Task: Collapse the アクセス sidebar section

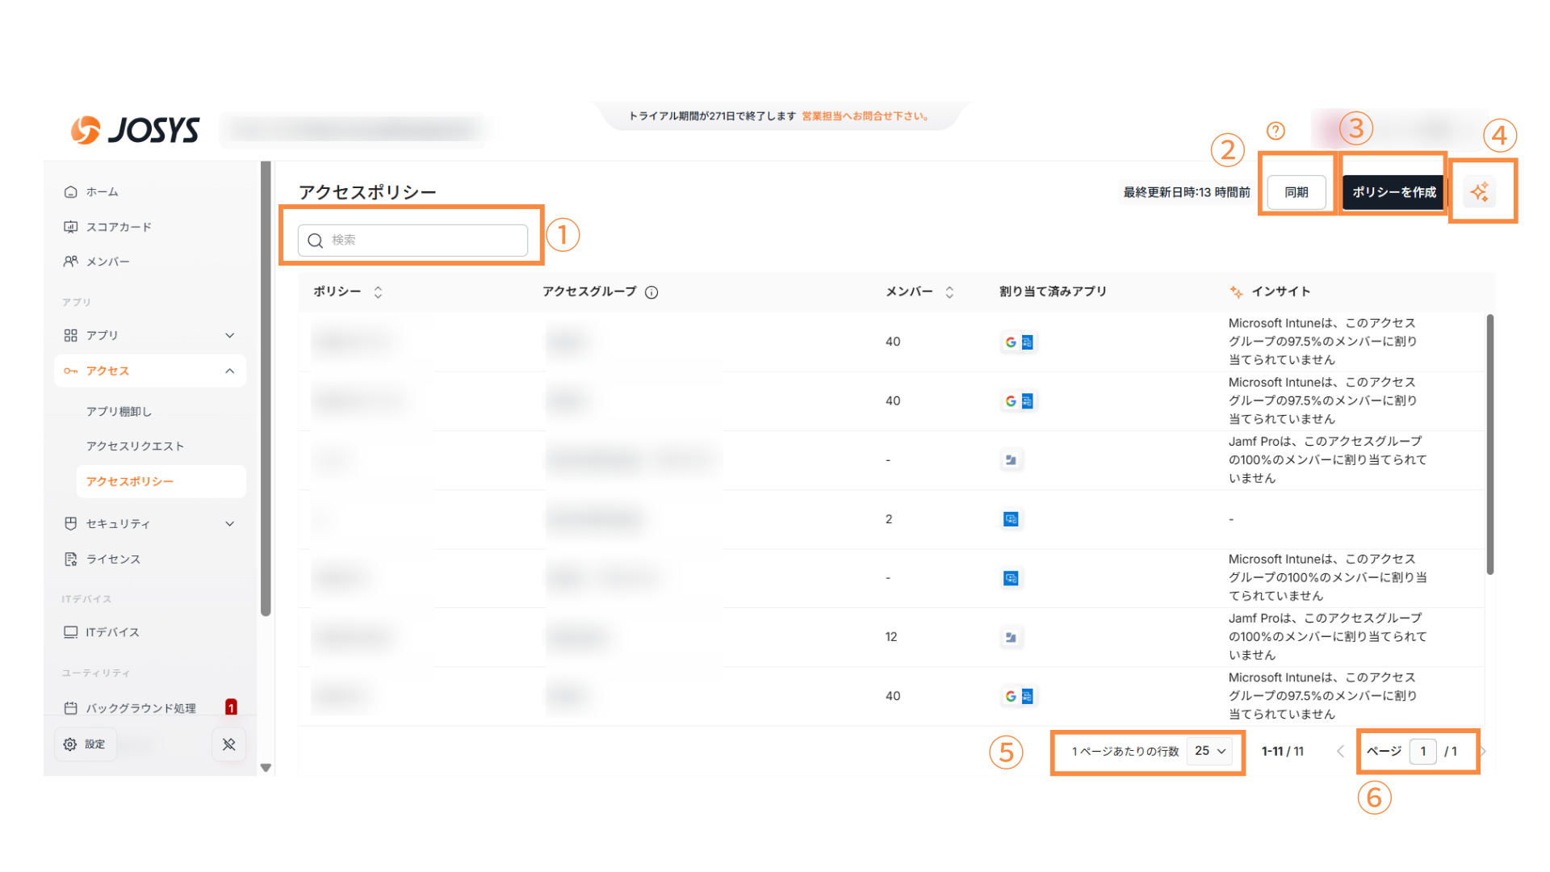Action: coord(229,371)
